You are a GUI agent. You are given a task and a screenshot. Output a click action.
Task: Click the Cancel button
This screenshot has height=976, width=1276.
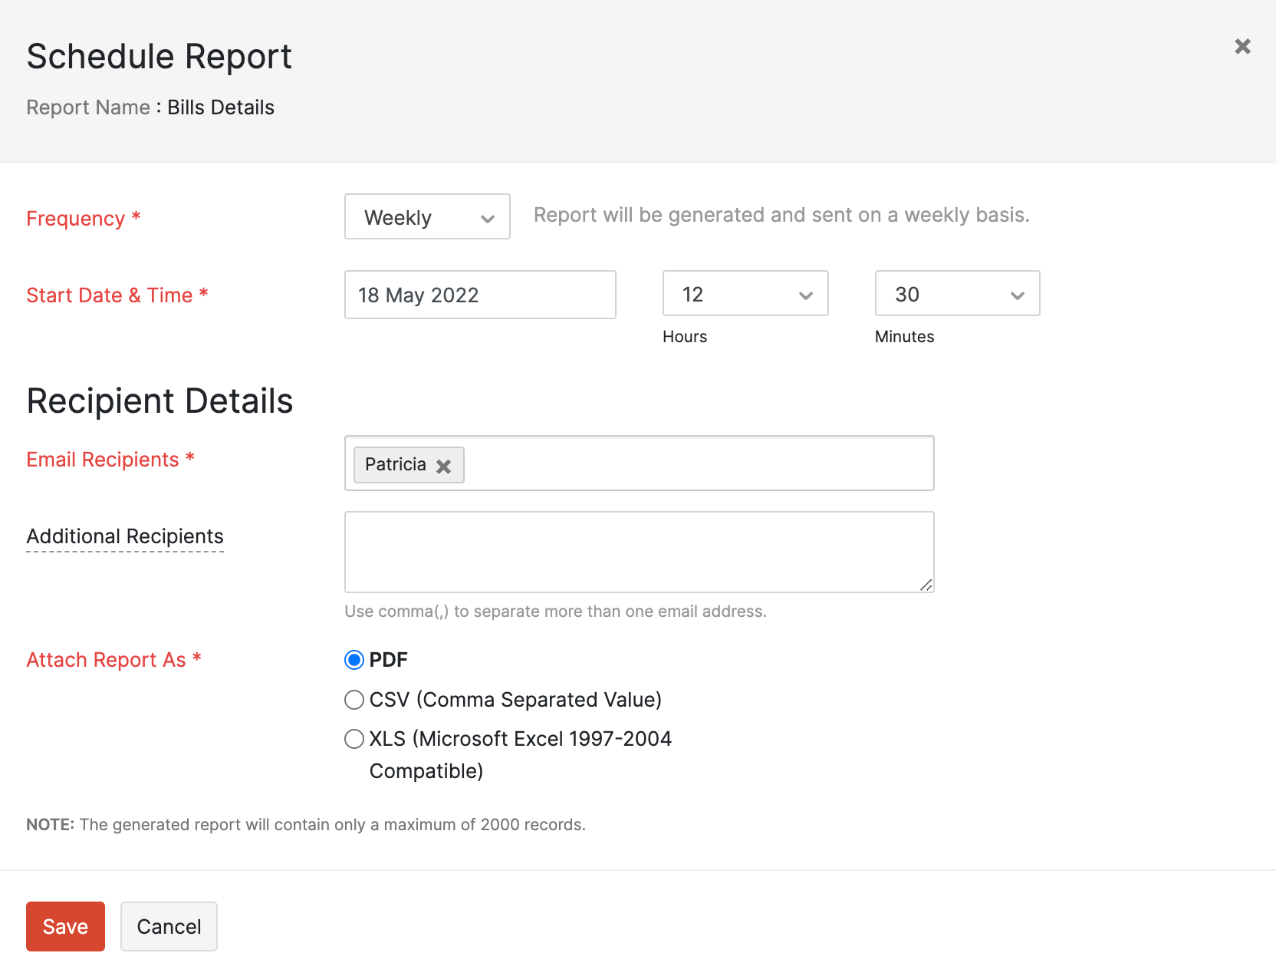pyautogui.click(x=169, y=926)
